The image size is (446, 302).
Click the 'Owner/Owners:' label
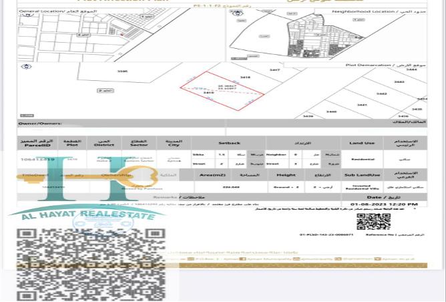click(x=40, y=124)
